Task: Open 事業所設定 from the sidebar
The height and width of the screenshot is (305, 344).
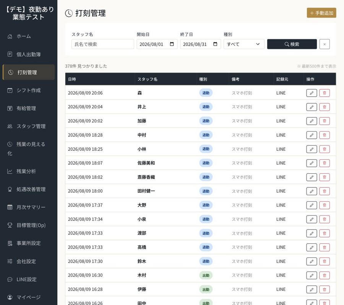Action: coord(29,243)
